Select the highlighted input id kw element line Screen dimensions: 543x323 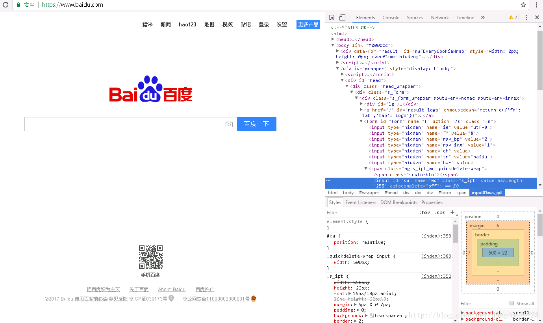coord(431,183)
